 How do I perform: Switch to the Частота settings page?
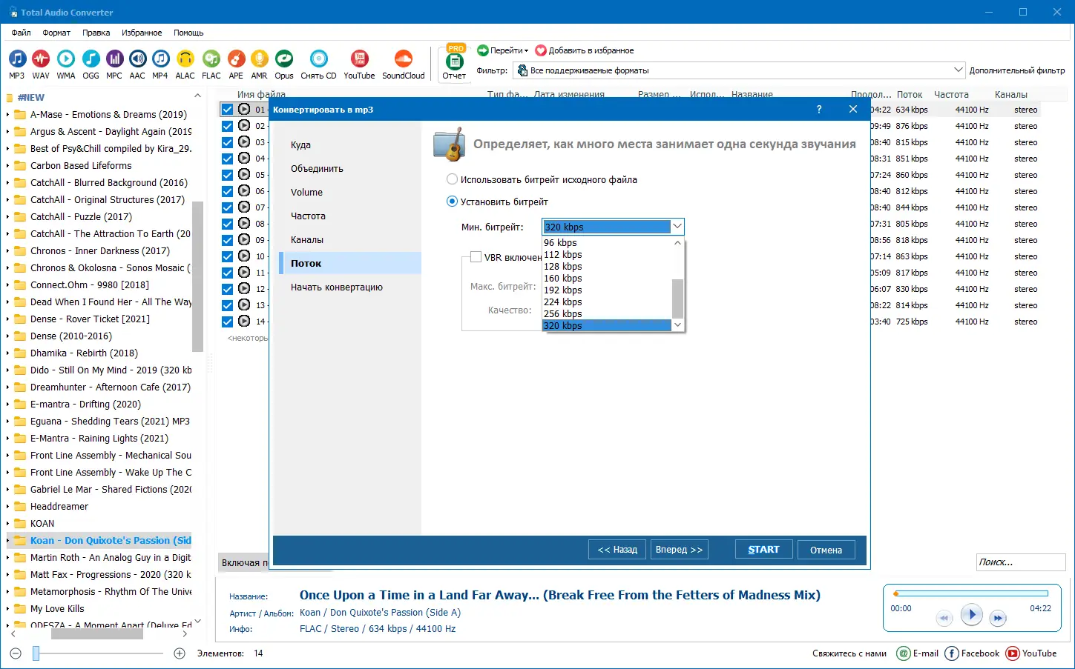[350, 216]
